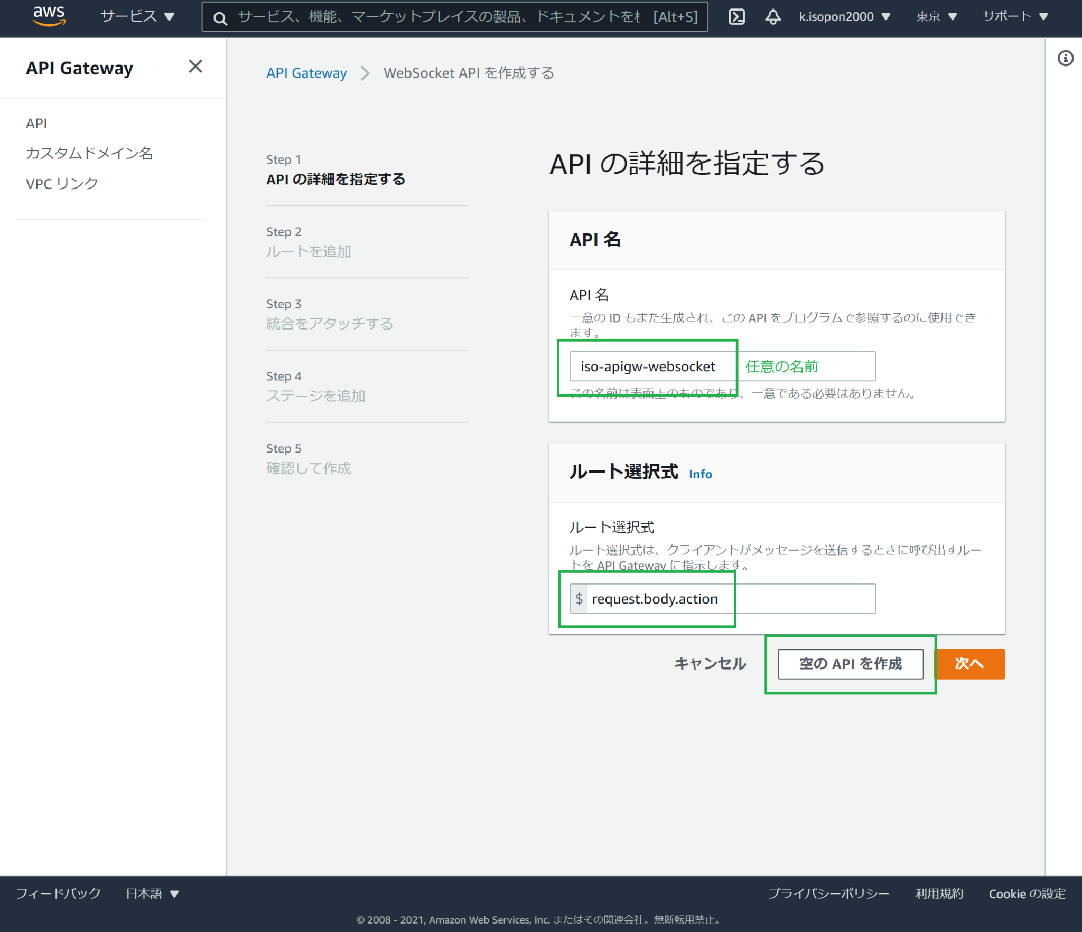Image resolution: width=1082 pixels, height=932 pixels.
Task: Click the AWS home logo
Action: point(49,16)
